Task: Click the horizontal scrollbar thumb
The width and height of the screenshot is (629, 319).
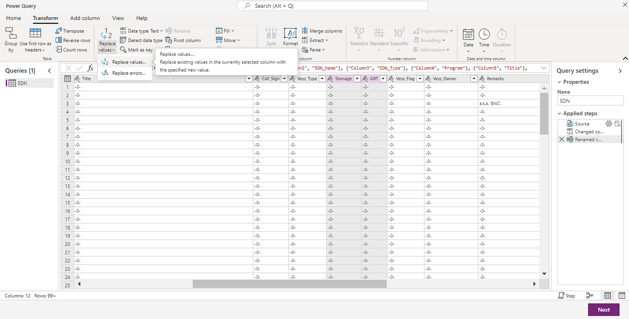Action: point(289,284)
